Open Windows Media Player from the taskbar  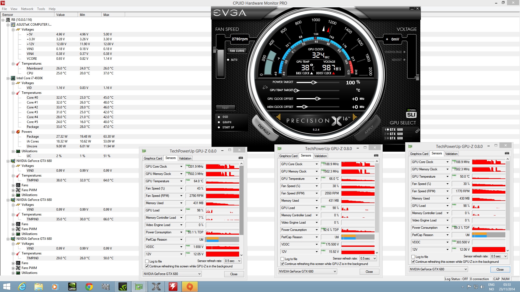(55, 287)
